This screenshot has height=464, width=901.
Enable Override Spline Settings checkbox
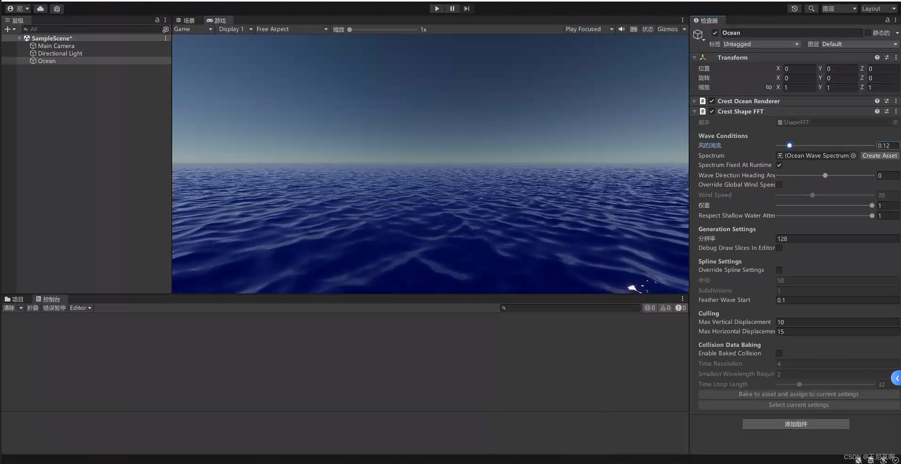click(x=779, y=270)
